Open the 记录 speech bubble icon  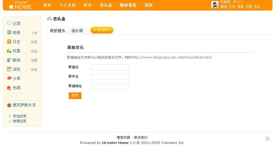[9, 23]
